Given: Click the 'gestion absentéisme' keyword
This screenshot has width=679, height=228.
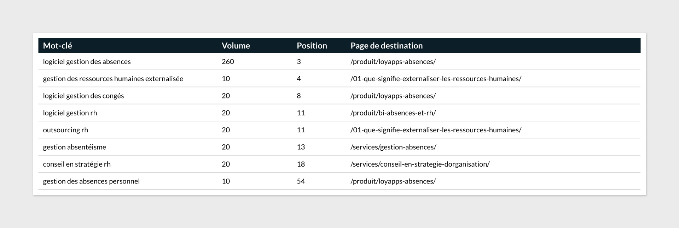Looking at the screenshot, I should [74, 147].
